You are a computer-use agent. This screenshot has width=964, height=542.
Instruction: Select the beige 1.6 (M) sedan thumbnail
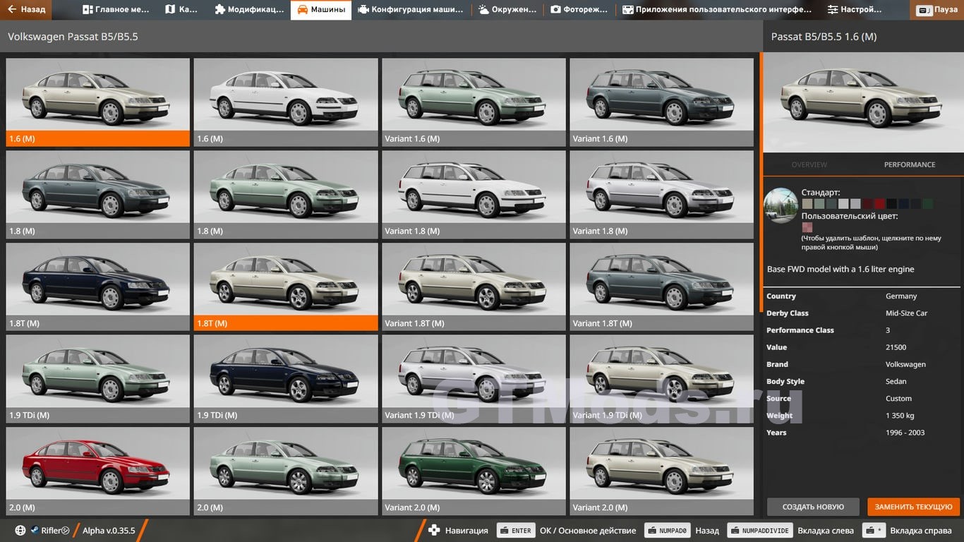click(x=98, y=102)
